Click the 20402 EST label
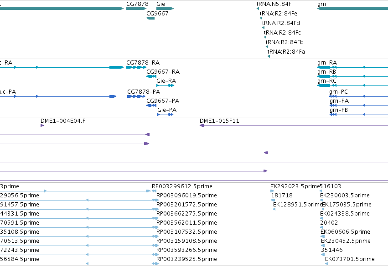 (x=329, y=223)
